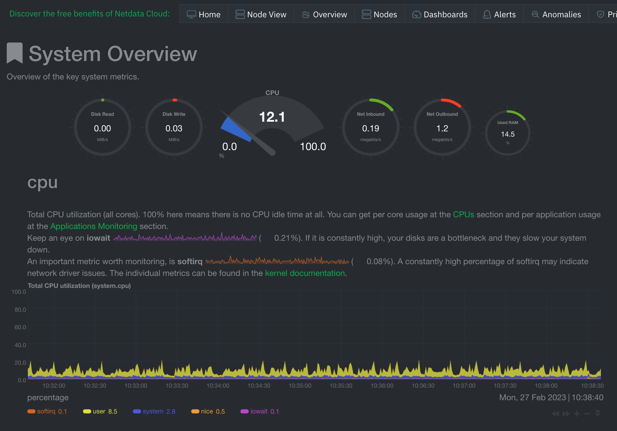Click the Home icon in the navigation bar
The width and height of the screenshot is (617, 431).
191,14
